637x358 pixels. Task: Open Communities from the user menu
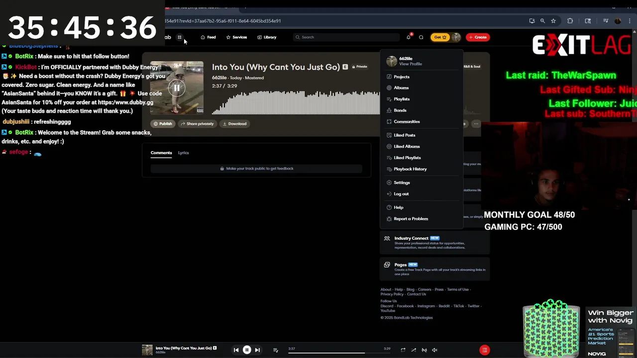click(x=422, y=122)
